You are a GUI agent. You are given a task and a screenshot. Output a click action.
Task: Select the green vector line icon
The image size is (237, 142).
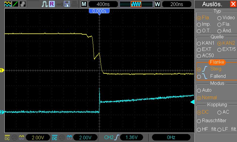pyautogui.click(x=15, y=4)
